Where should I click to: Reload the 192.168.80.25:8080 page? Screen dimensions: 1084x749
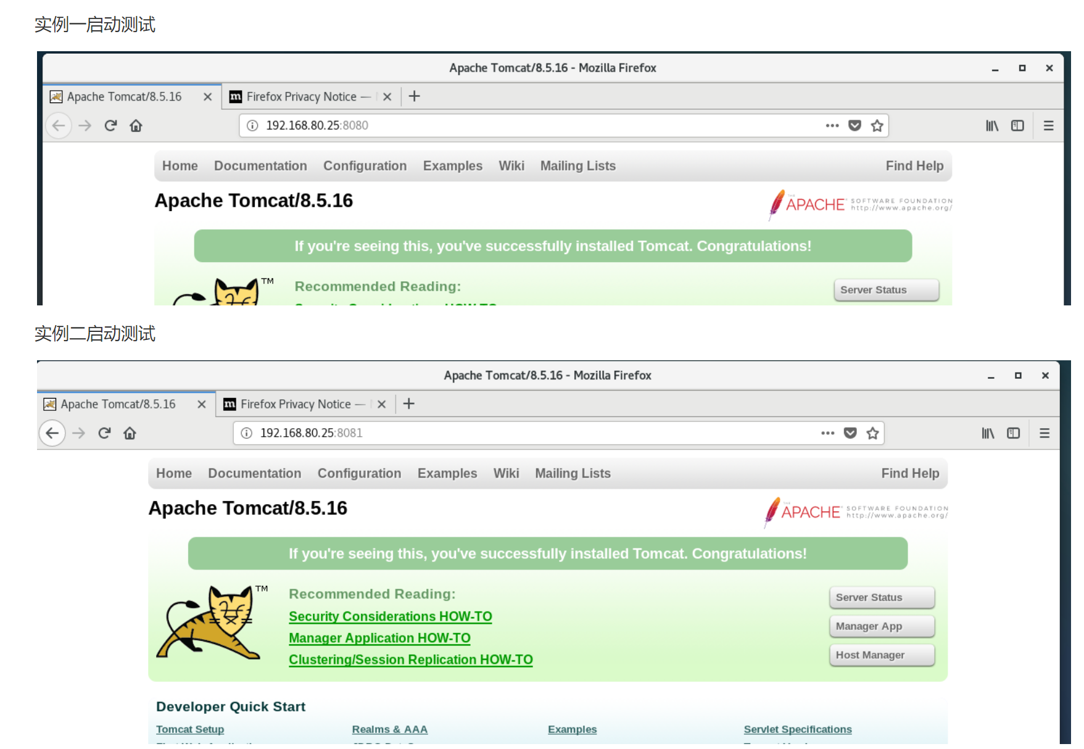(x=110, y=126)
